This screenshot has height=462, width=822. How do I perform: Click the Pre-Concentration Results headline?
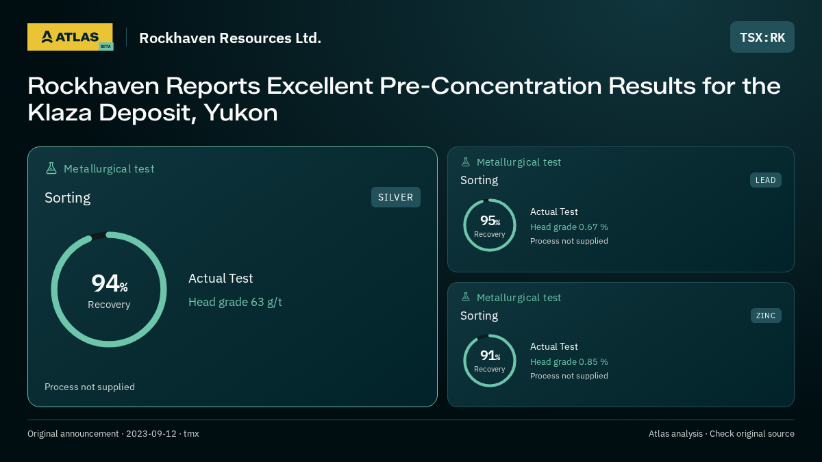(404, 99)
